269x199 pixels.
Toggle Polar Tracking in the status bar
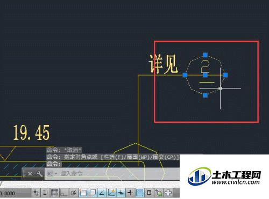click(73, 193)
